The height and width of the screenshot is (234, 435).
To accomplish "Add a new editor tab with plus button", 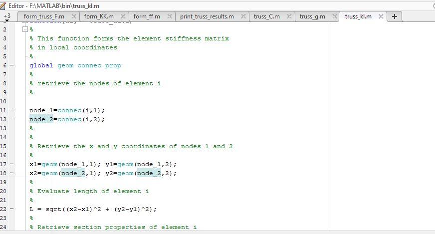I will tap(395, 16).
